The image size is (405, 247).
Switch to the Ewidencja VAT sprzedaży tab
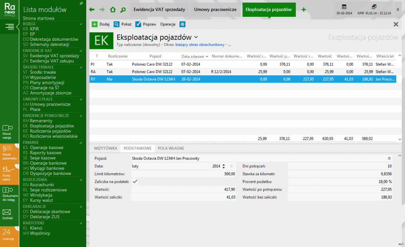tap(159, 10)
